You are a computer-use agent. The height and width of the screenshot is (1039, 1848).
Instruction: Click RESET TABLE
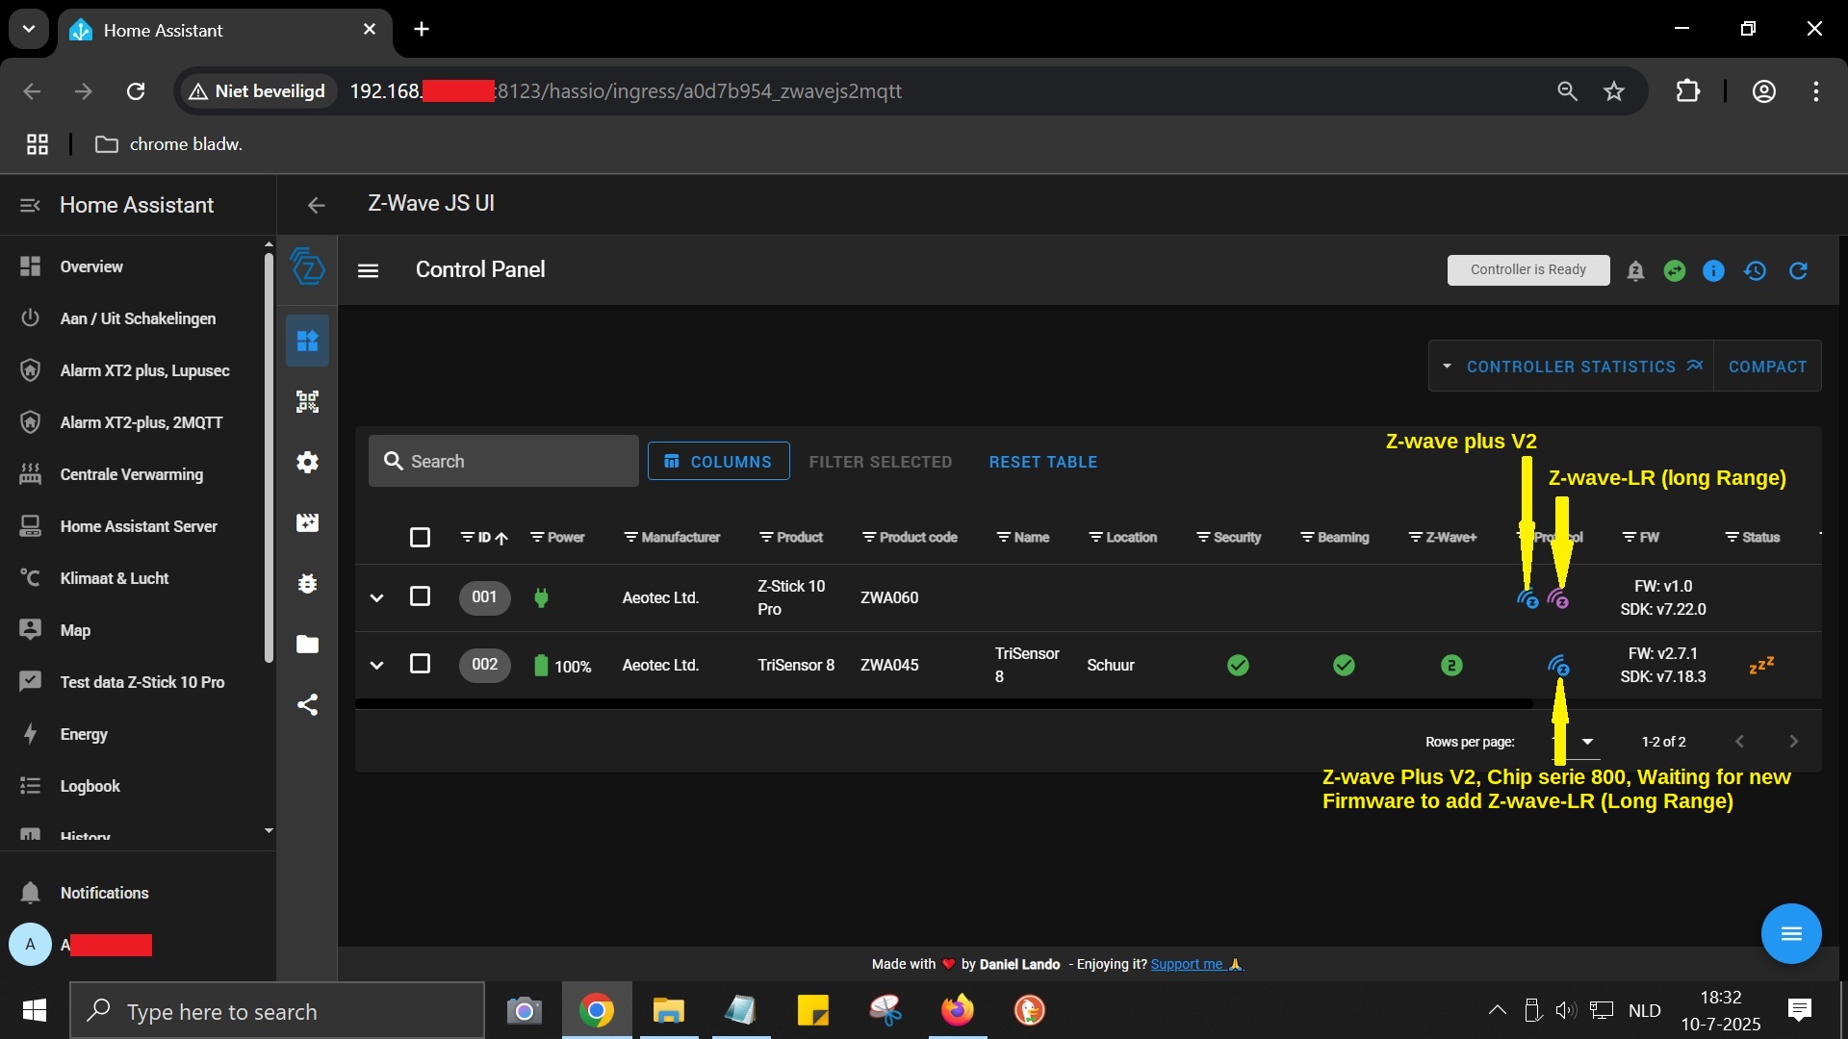pos(1042,462)
